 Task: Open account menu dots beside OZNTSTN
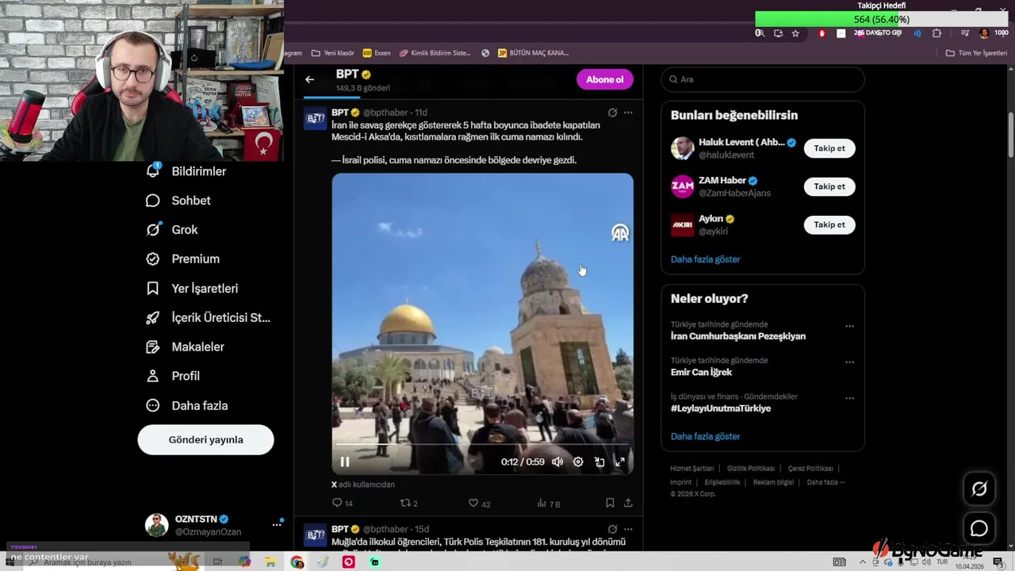277,524
